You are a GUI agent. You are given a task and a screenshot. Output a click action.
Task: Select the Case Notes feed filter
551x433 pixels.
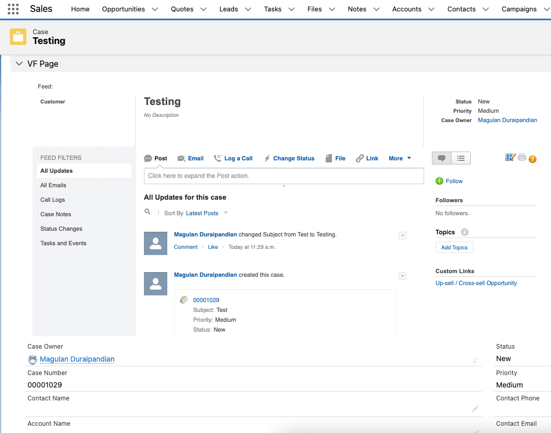(55, 214)
